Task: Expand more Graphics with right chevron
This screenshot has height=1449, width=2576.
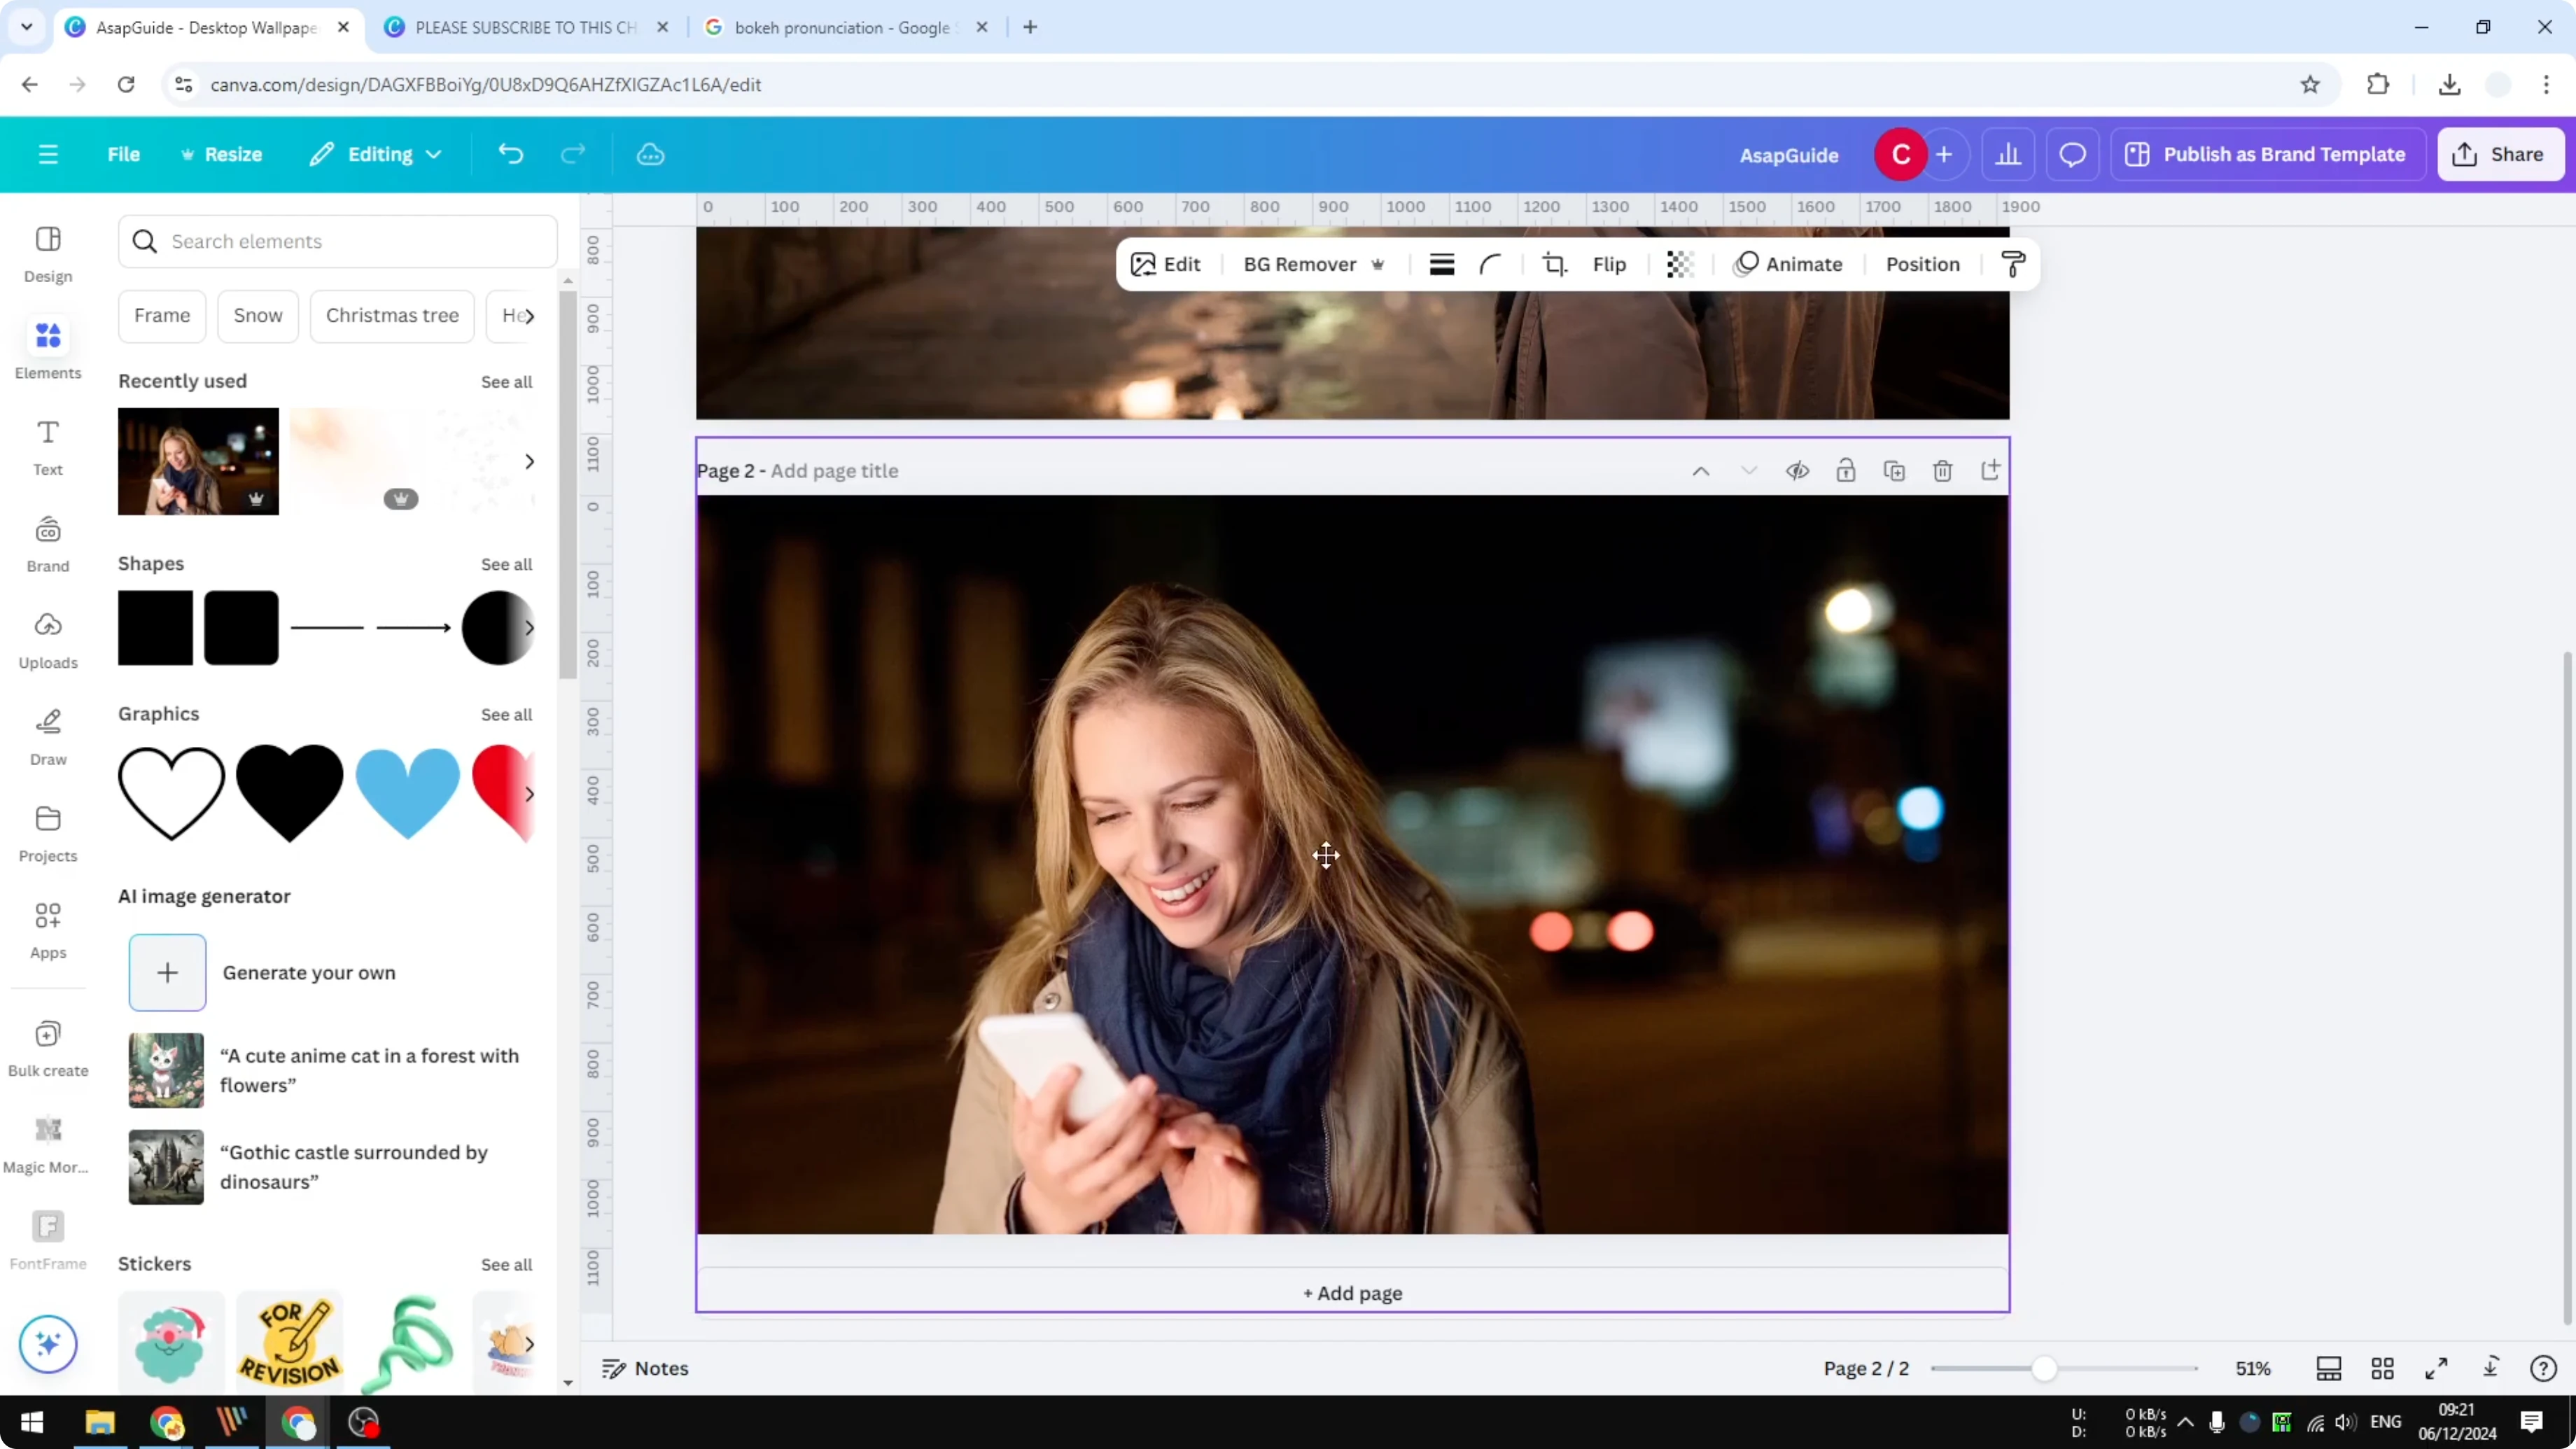Action: pos(530,793)
